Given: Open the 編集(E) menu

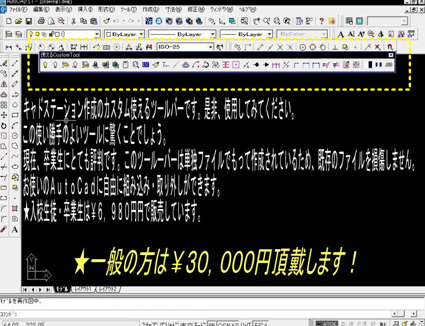Looking at the screenshot, I should click(x=41, y=9).
